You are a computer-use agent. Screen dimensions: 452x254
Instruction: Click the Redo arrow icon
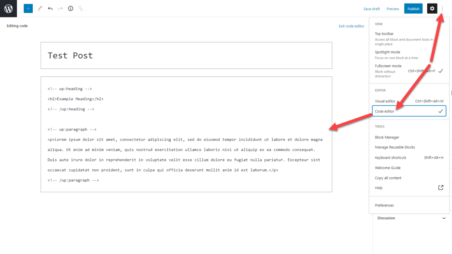pos(60,8)
